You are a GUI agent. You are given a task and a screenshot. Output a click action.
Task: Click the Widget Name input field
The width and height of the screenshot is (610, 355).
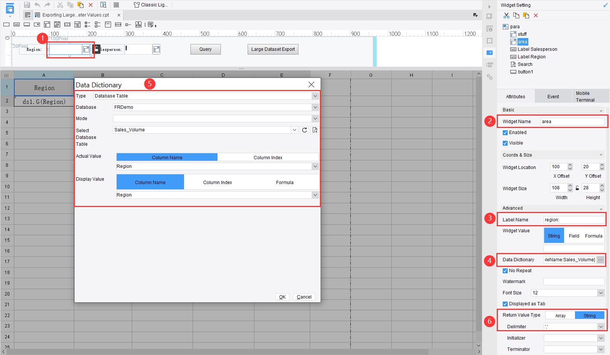(x=572, y=122)
